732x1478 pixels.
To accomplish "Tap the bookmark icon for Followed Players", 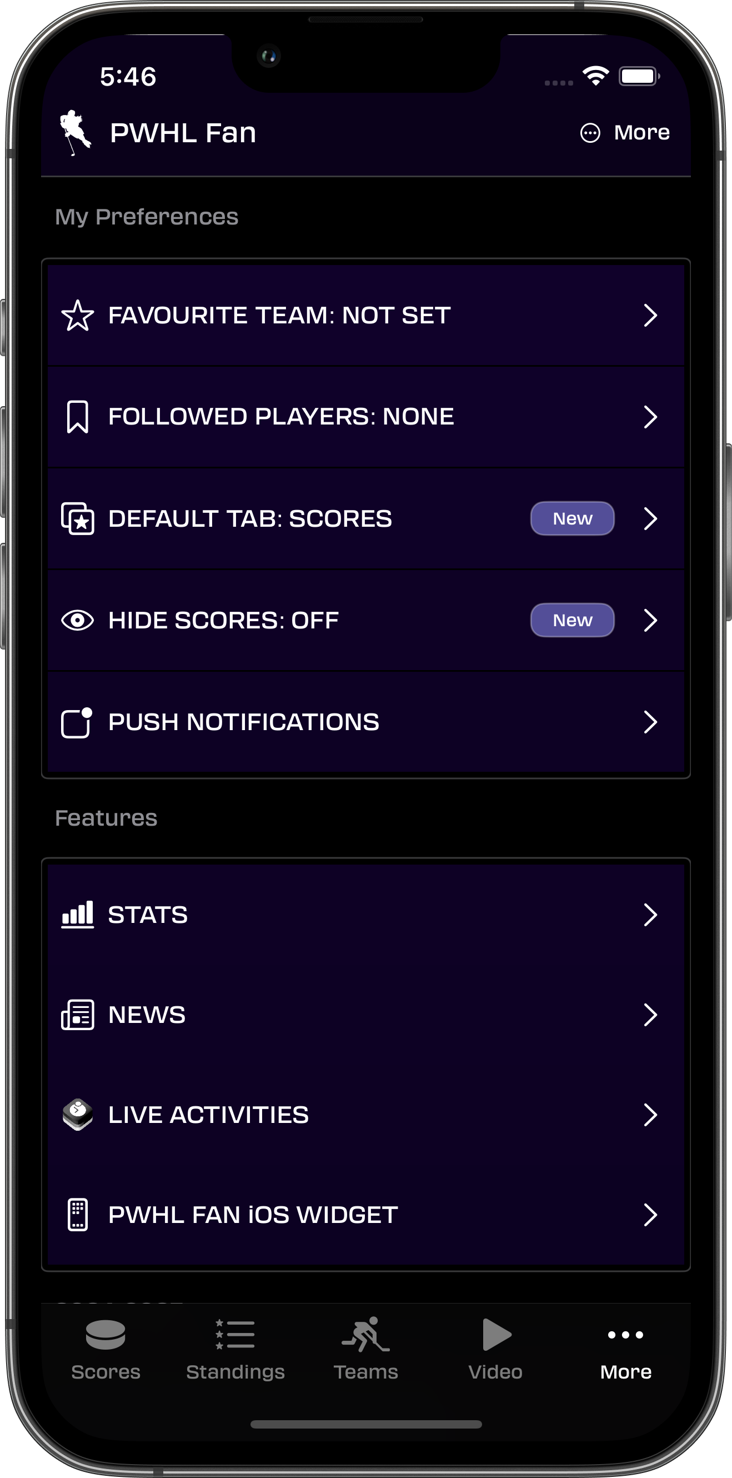I will tap(77, 417).
